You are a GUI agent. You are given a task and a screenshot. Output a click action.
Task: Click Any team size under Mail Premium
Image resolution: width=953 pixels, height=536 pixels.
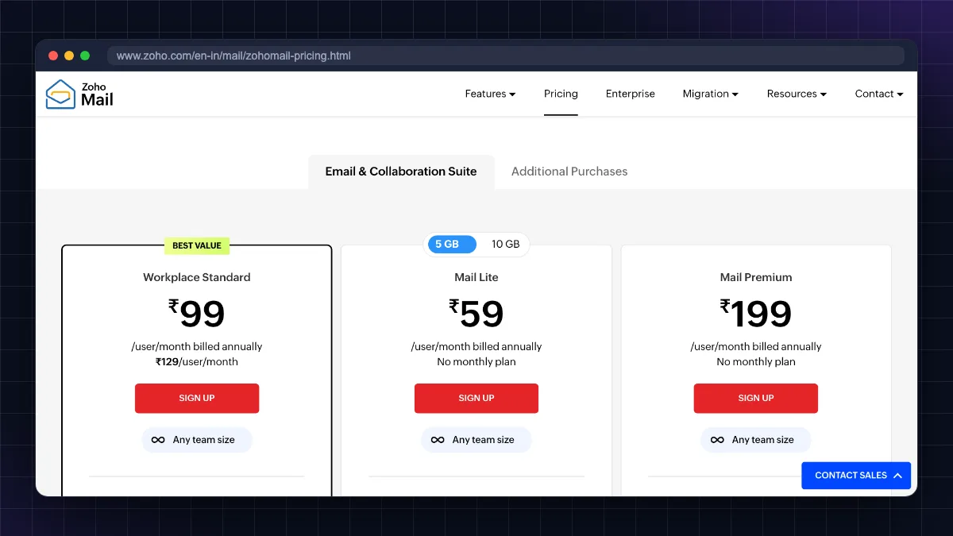[756, 440]
